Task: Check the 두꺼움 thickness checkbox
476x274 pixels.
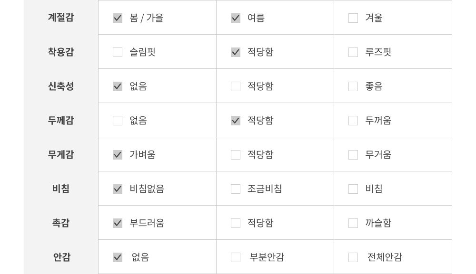Action: point(353,121)
